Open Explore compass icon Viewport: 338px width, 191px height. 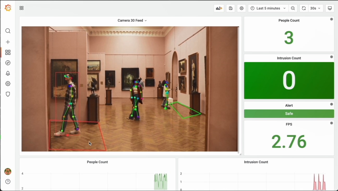pyautogui.click(x=8, y=63)
